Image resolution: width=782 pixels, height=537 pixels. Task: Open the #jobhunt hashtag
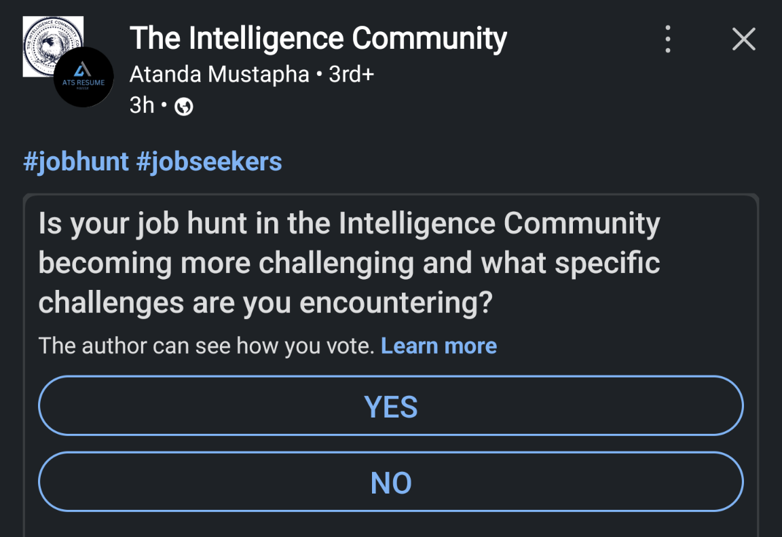point(76,162)
